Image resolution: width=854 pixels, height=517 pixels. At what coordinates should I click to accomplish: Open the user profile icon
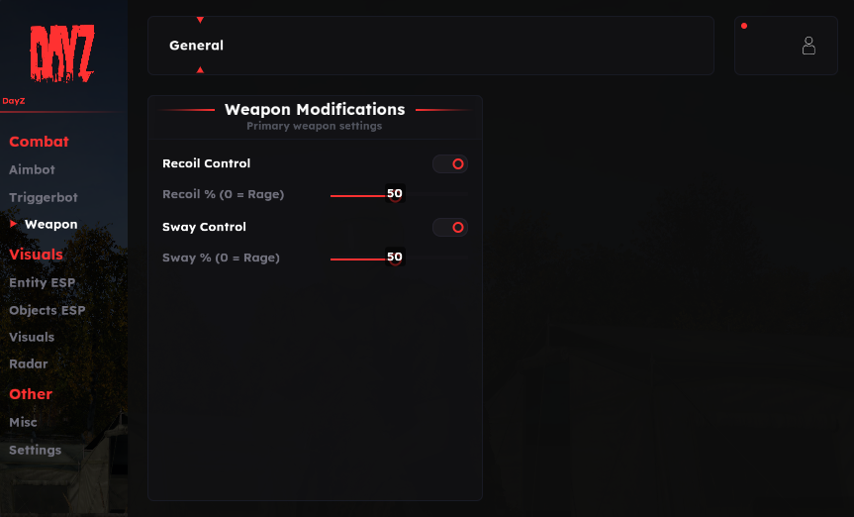[x=808, y=46]
